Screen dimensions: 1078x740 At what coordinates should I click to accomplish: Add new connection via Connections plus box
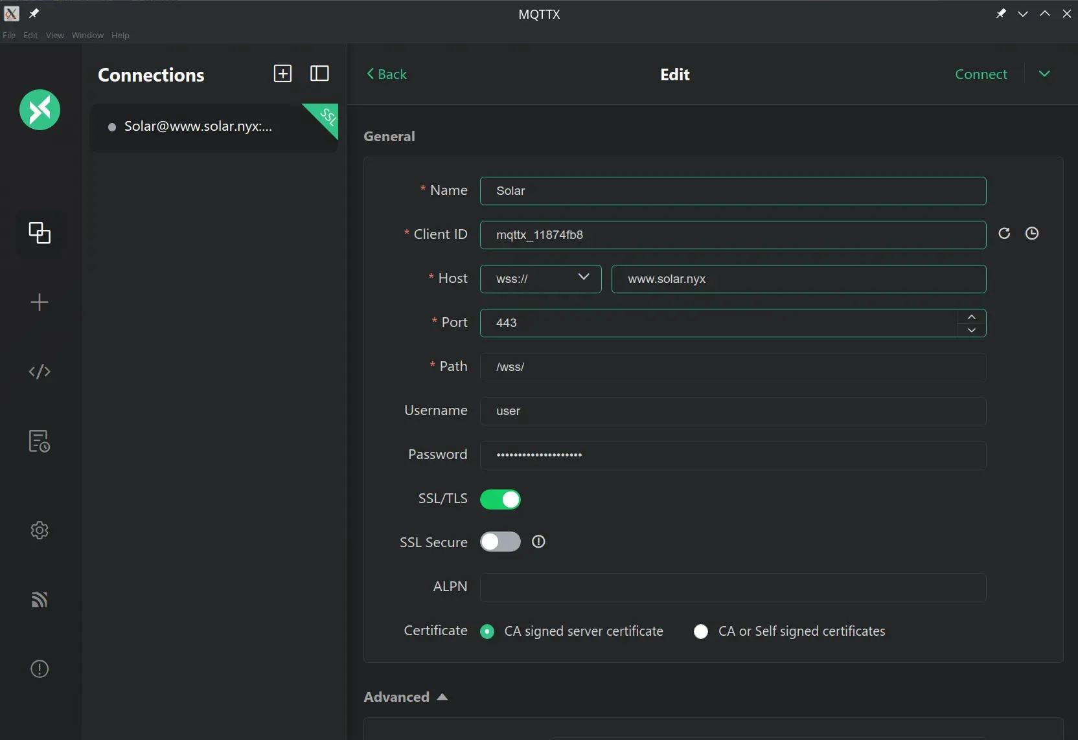pyautogui.click(x=283, y=74)
